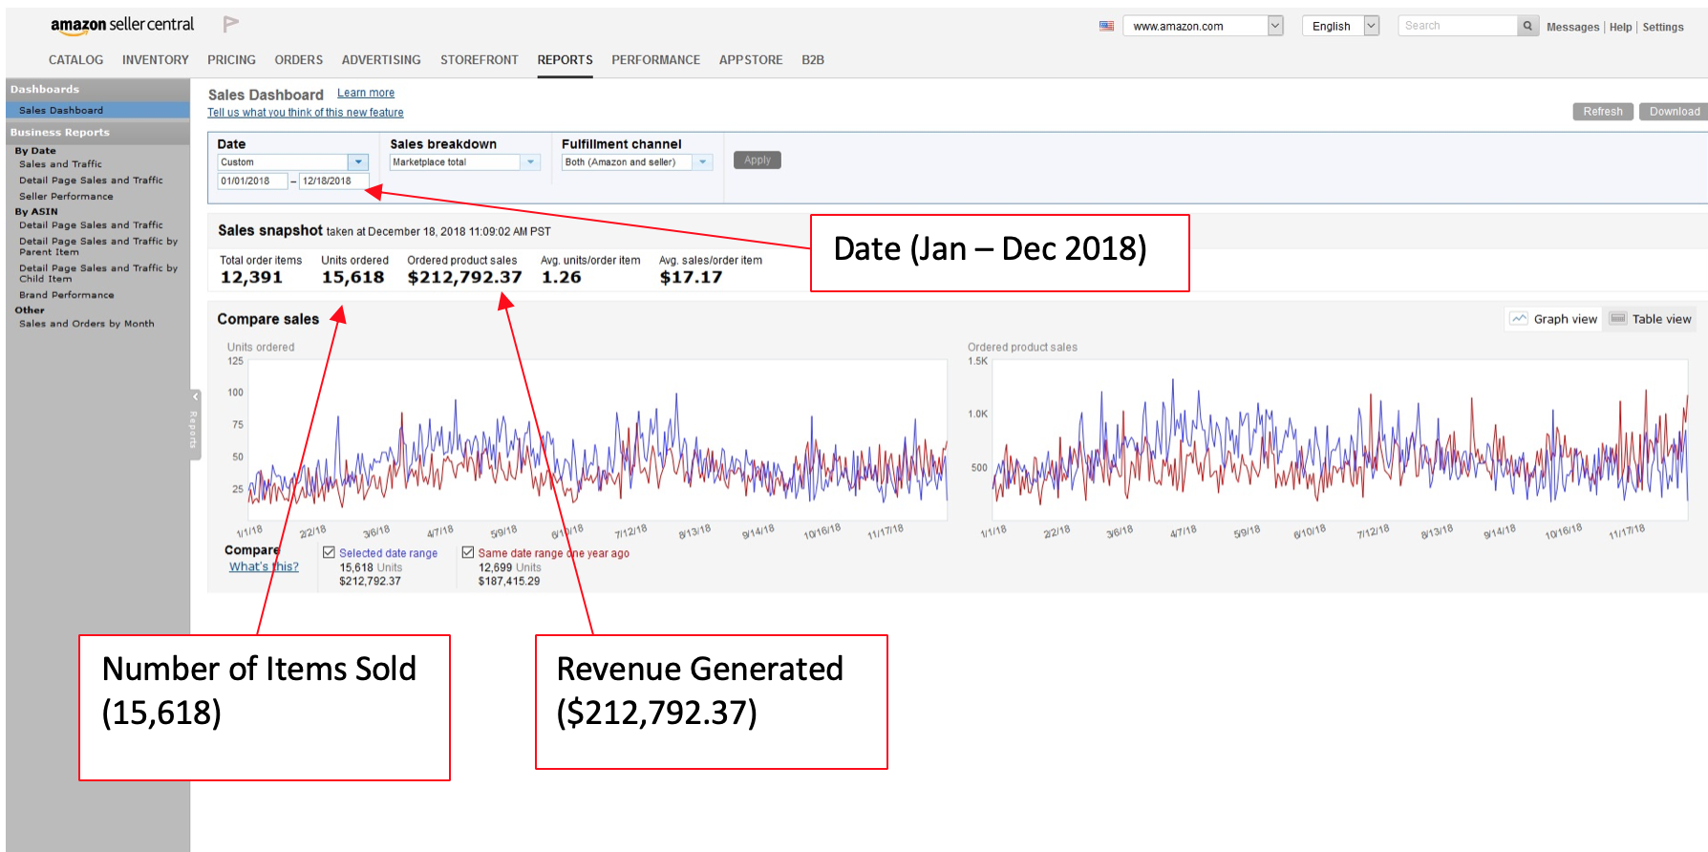The width and height of the screenshot is (1708, 852).
Task: Open the APPSTORE menu
Action: coord(751,59)
